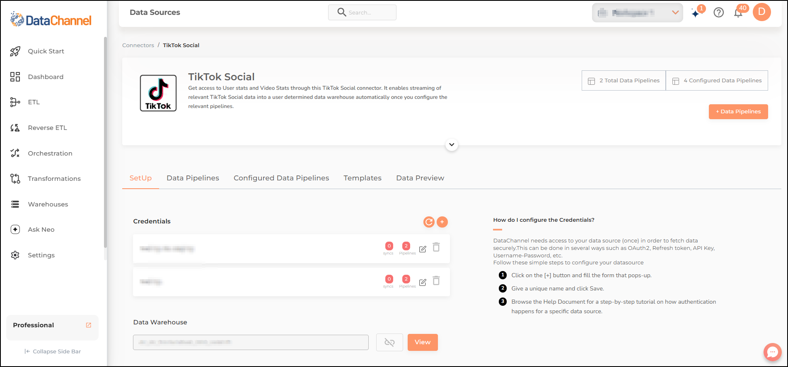The height and width of the screenshot is (367, 788).
Task: Click the Dashboard grid icon
Action: [x=15, y=77]
